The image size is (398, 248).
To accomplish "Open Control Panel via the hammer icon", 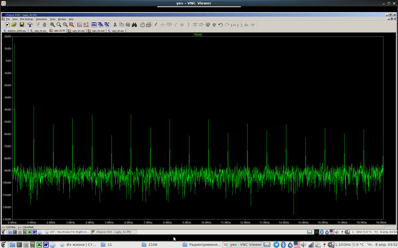I will tap(30, 25).
